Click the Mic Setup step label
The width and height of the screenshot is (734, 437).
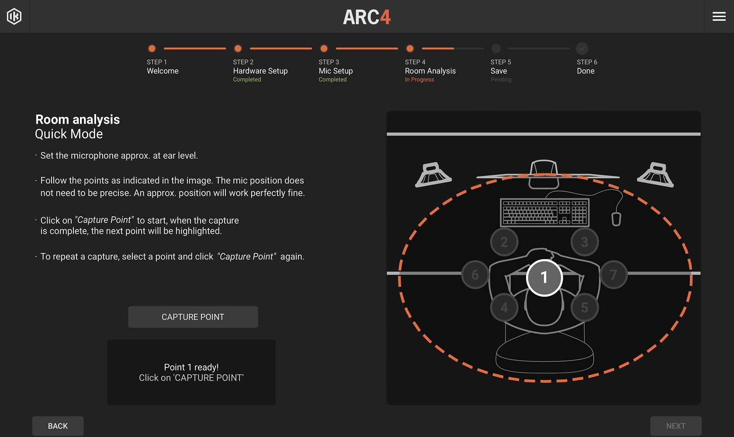pos(336,71)
